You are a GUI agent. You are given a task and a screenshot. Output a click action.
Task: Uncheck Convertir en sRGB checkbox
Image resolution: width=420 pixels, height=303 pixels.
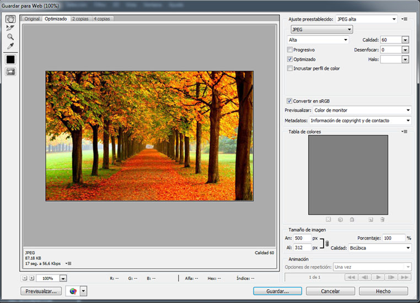point(289,101)
